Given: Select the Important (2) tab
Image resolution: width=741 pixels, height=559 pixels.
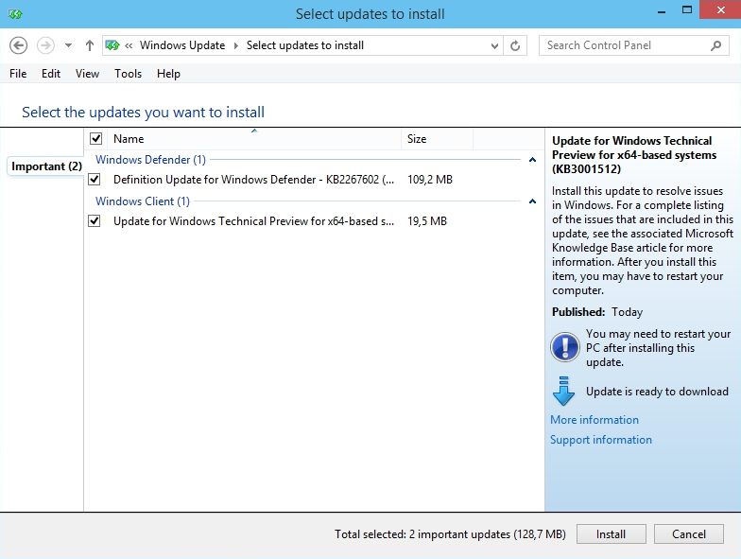Looking at the screenshot, I should pyautogui.click(x=45, y=166).
